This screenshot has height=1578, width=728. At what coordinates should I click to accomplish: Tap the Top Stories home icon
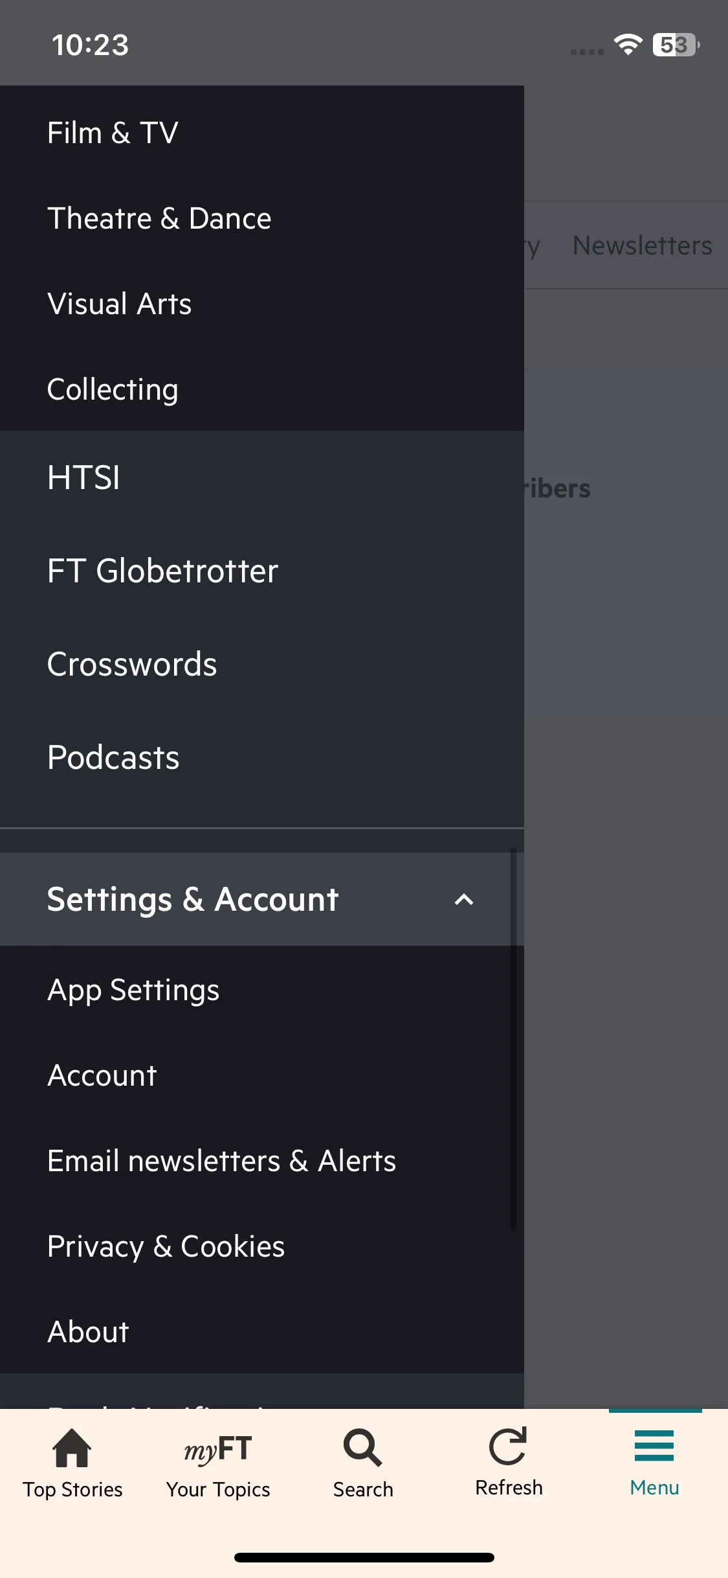pyautogui.click(x=72, y=1447)
